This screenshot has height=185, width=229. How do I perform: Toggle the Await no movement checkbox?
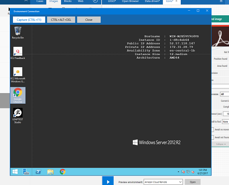(x=213, y=130)
